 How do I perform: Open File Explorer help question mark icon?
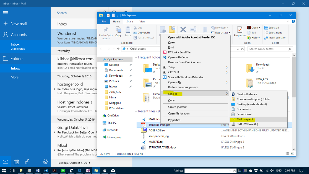click(293, 21)
